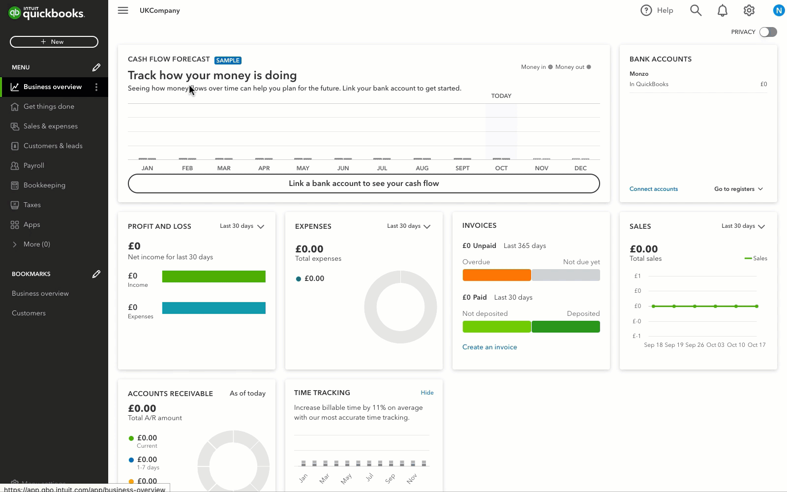The image size is (787, 492).
Task: Toggle the PRIVACY switch
Action: [x=768, y=32]
